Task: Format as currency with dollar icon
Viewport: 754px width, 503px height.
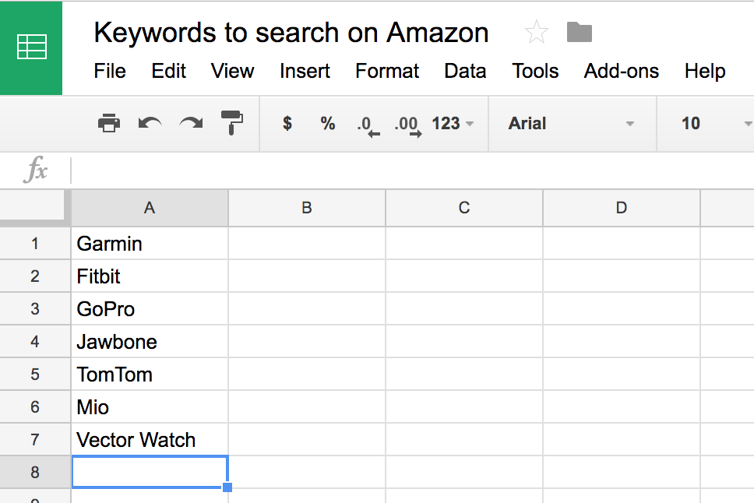Action: [287, 123]
